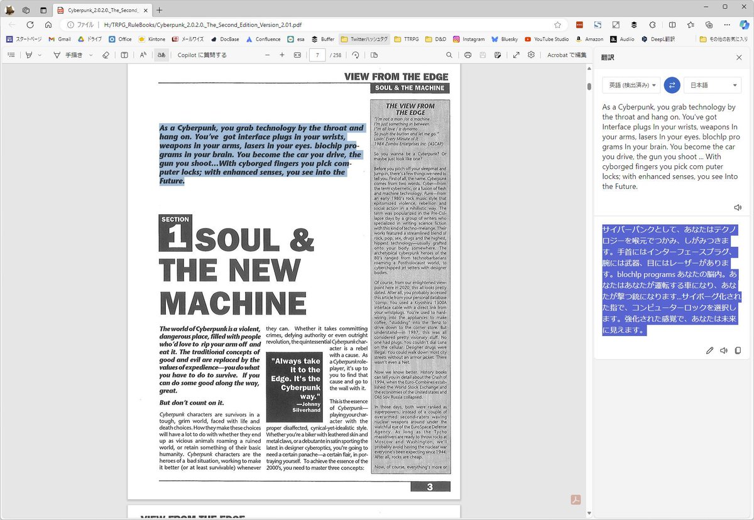Edit the translation with pencil icon
Screen dimensions: 754x520
[x=709, y=350]
